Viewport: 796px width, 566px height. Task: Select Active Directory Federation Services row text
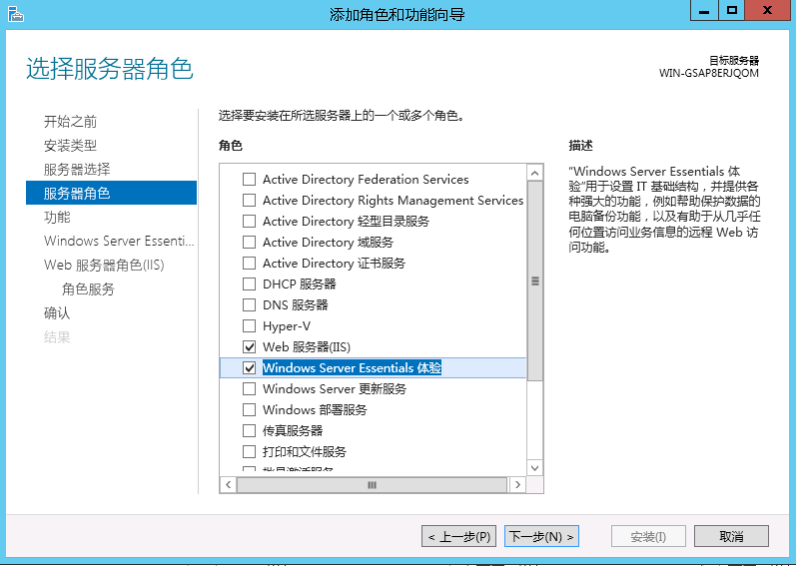tap(366, 180)
